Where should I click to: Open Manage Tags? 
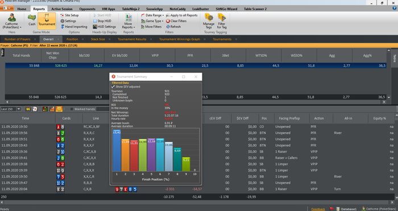click(x=209, y=22)
